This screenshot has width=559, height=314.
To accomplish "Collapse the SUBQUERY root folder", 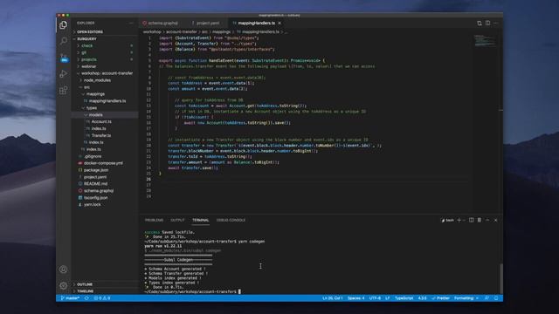I will tap(86, 38).
